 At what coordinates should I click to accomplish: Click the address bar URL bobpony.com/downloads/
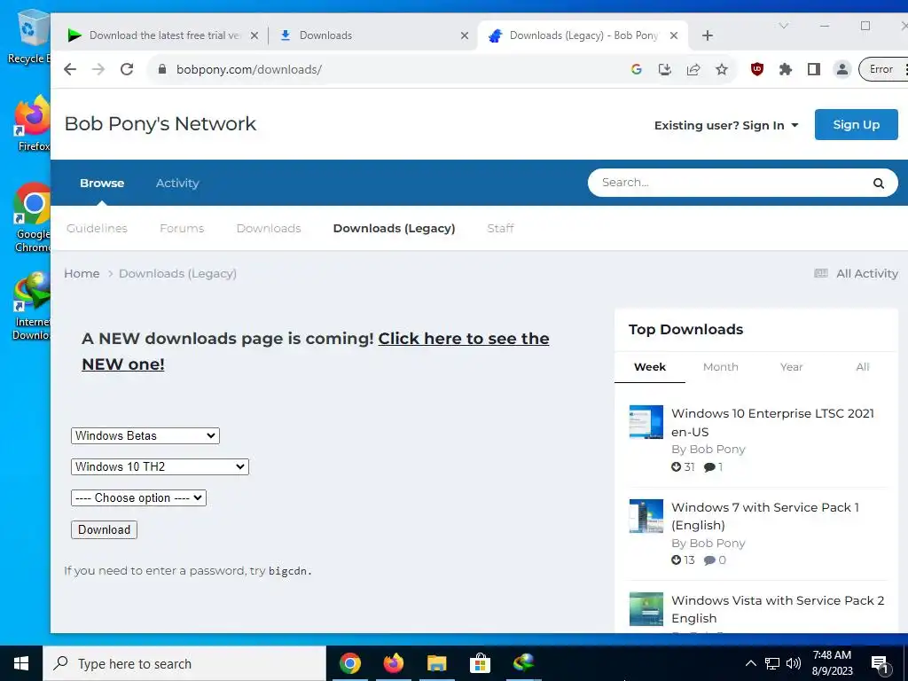point(249,69)
